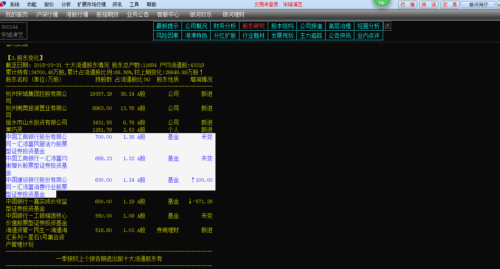This screenshot has height=269, width=500.
Task: Select the 公告快讯 tab
Action: [340, 35]
